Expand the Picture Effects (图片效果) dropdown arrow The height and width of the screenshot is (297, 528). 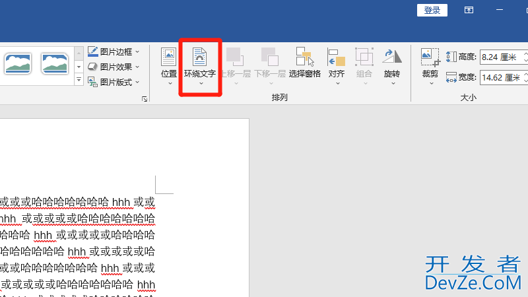tap(137, 67)
